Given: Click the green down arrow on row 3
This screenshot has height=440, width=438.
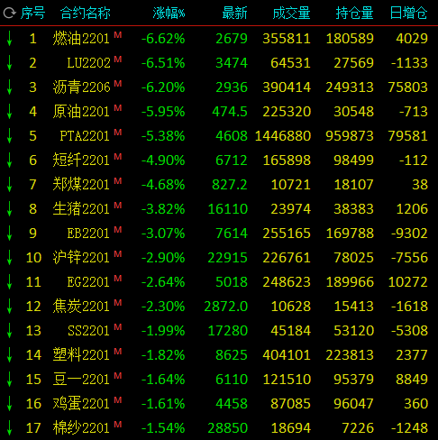Looking at the screenshot, I should click(x=9, y=87).
